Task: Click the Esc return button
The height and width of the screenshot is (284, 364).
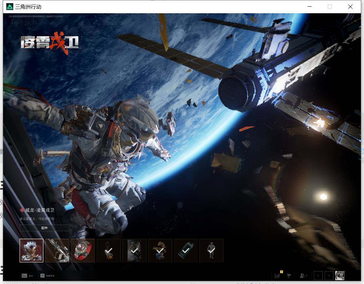Action: (27, 276)
